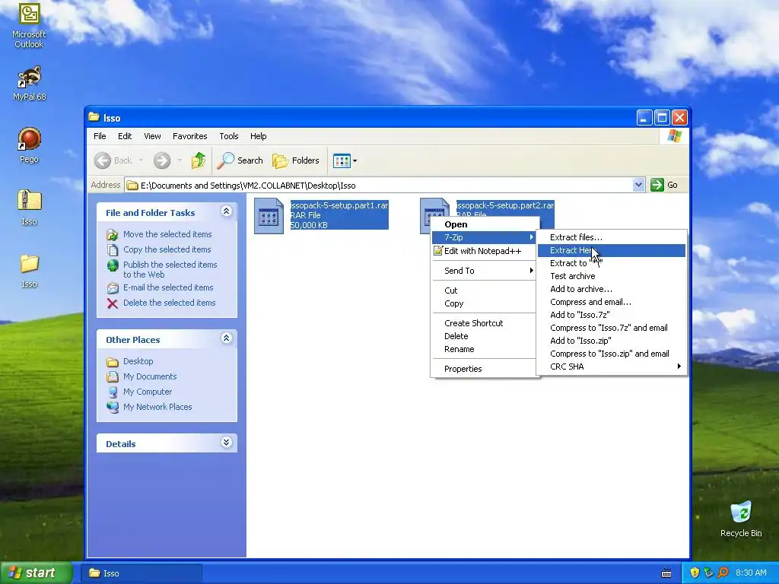Choose Delete in context menu
This screenshot has width=779, height=584.
485,336
